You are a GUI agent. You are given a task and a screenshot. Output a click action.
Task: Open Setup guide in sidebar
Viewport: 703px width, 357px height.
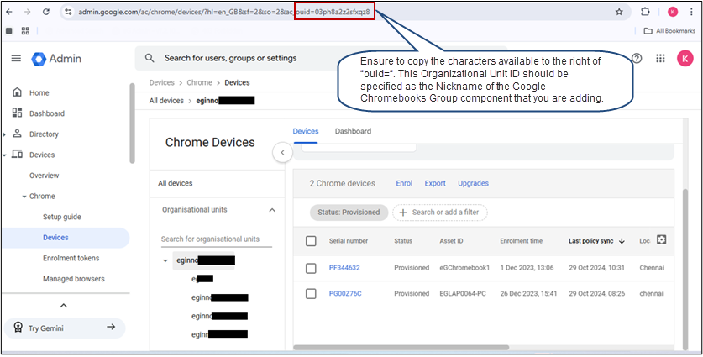click(x=62, y=217)
